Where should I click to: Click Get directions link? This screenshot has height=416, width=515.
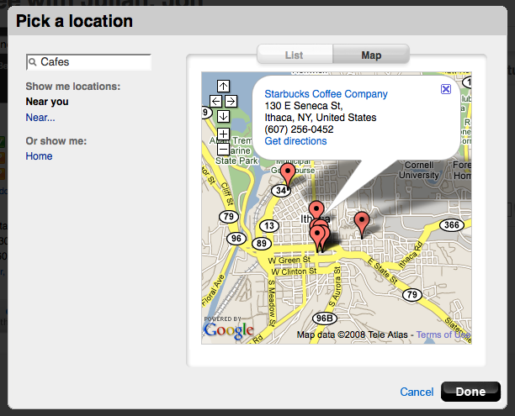(295, 141)
